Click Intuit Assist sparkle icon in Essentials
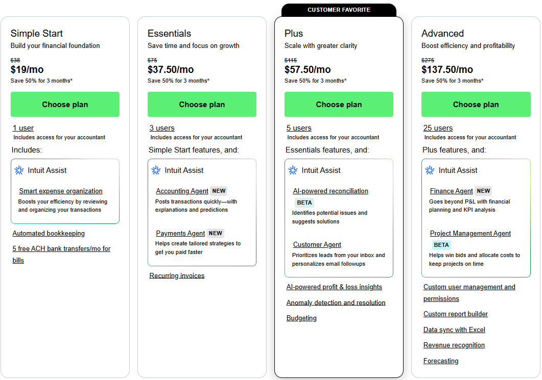The image size is (542, 380). 156,170
